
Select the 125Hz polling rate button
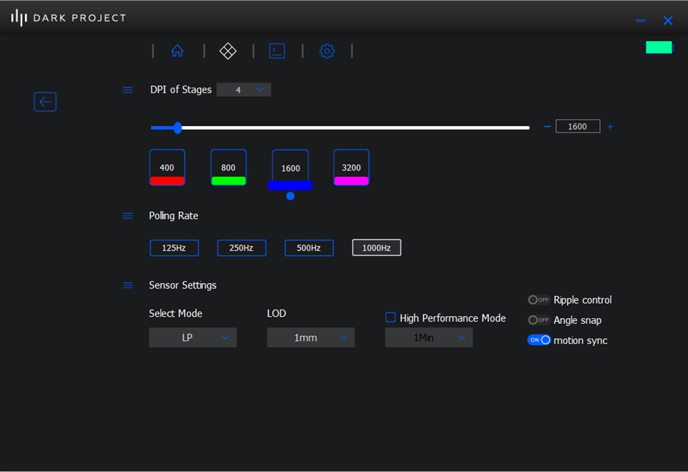[173, 248]
